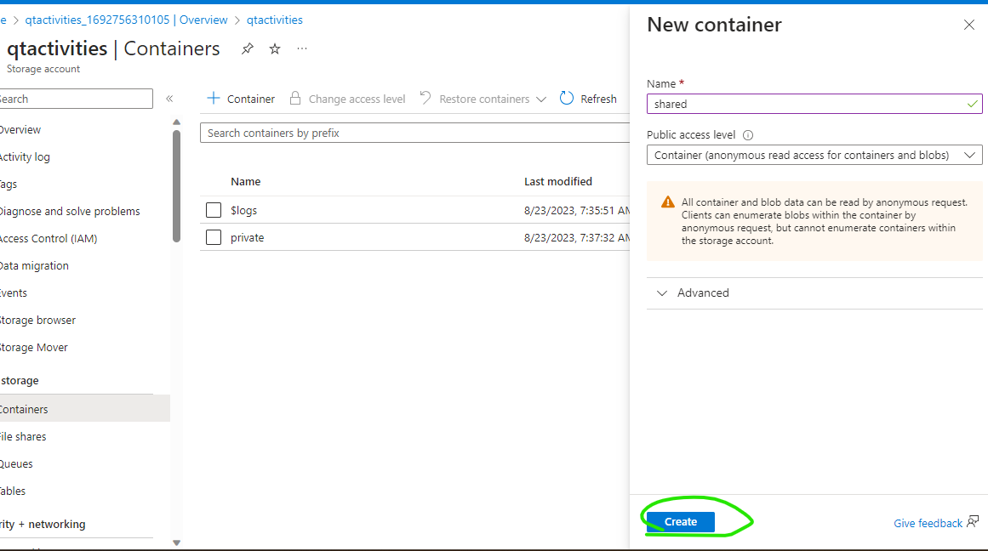
Task: Click the Change access level lock button
Action: pos(347,99)
